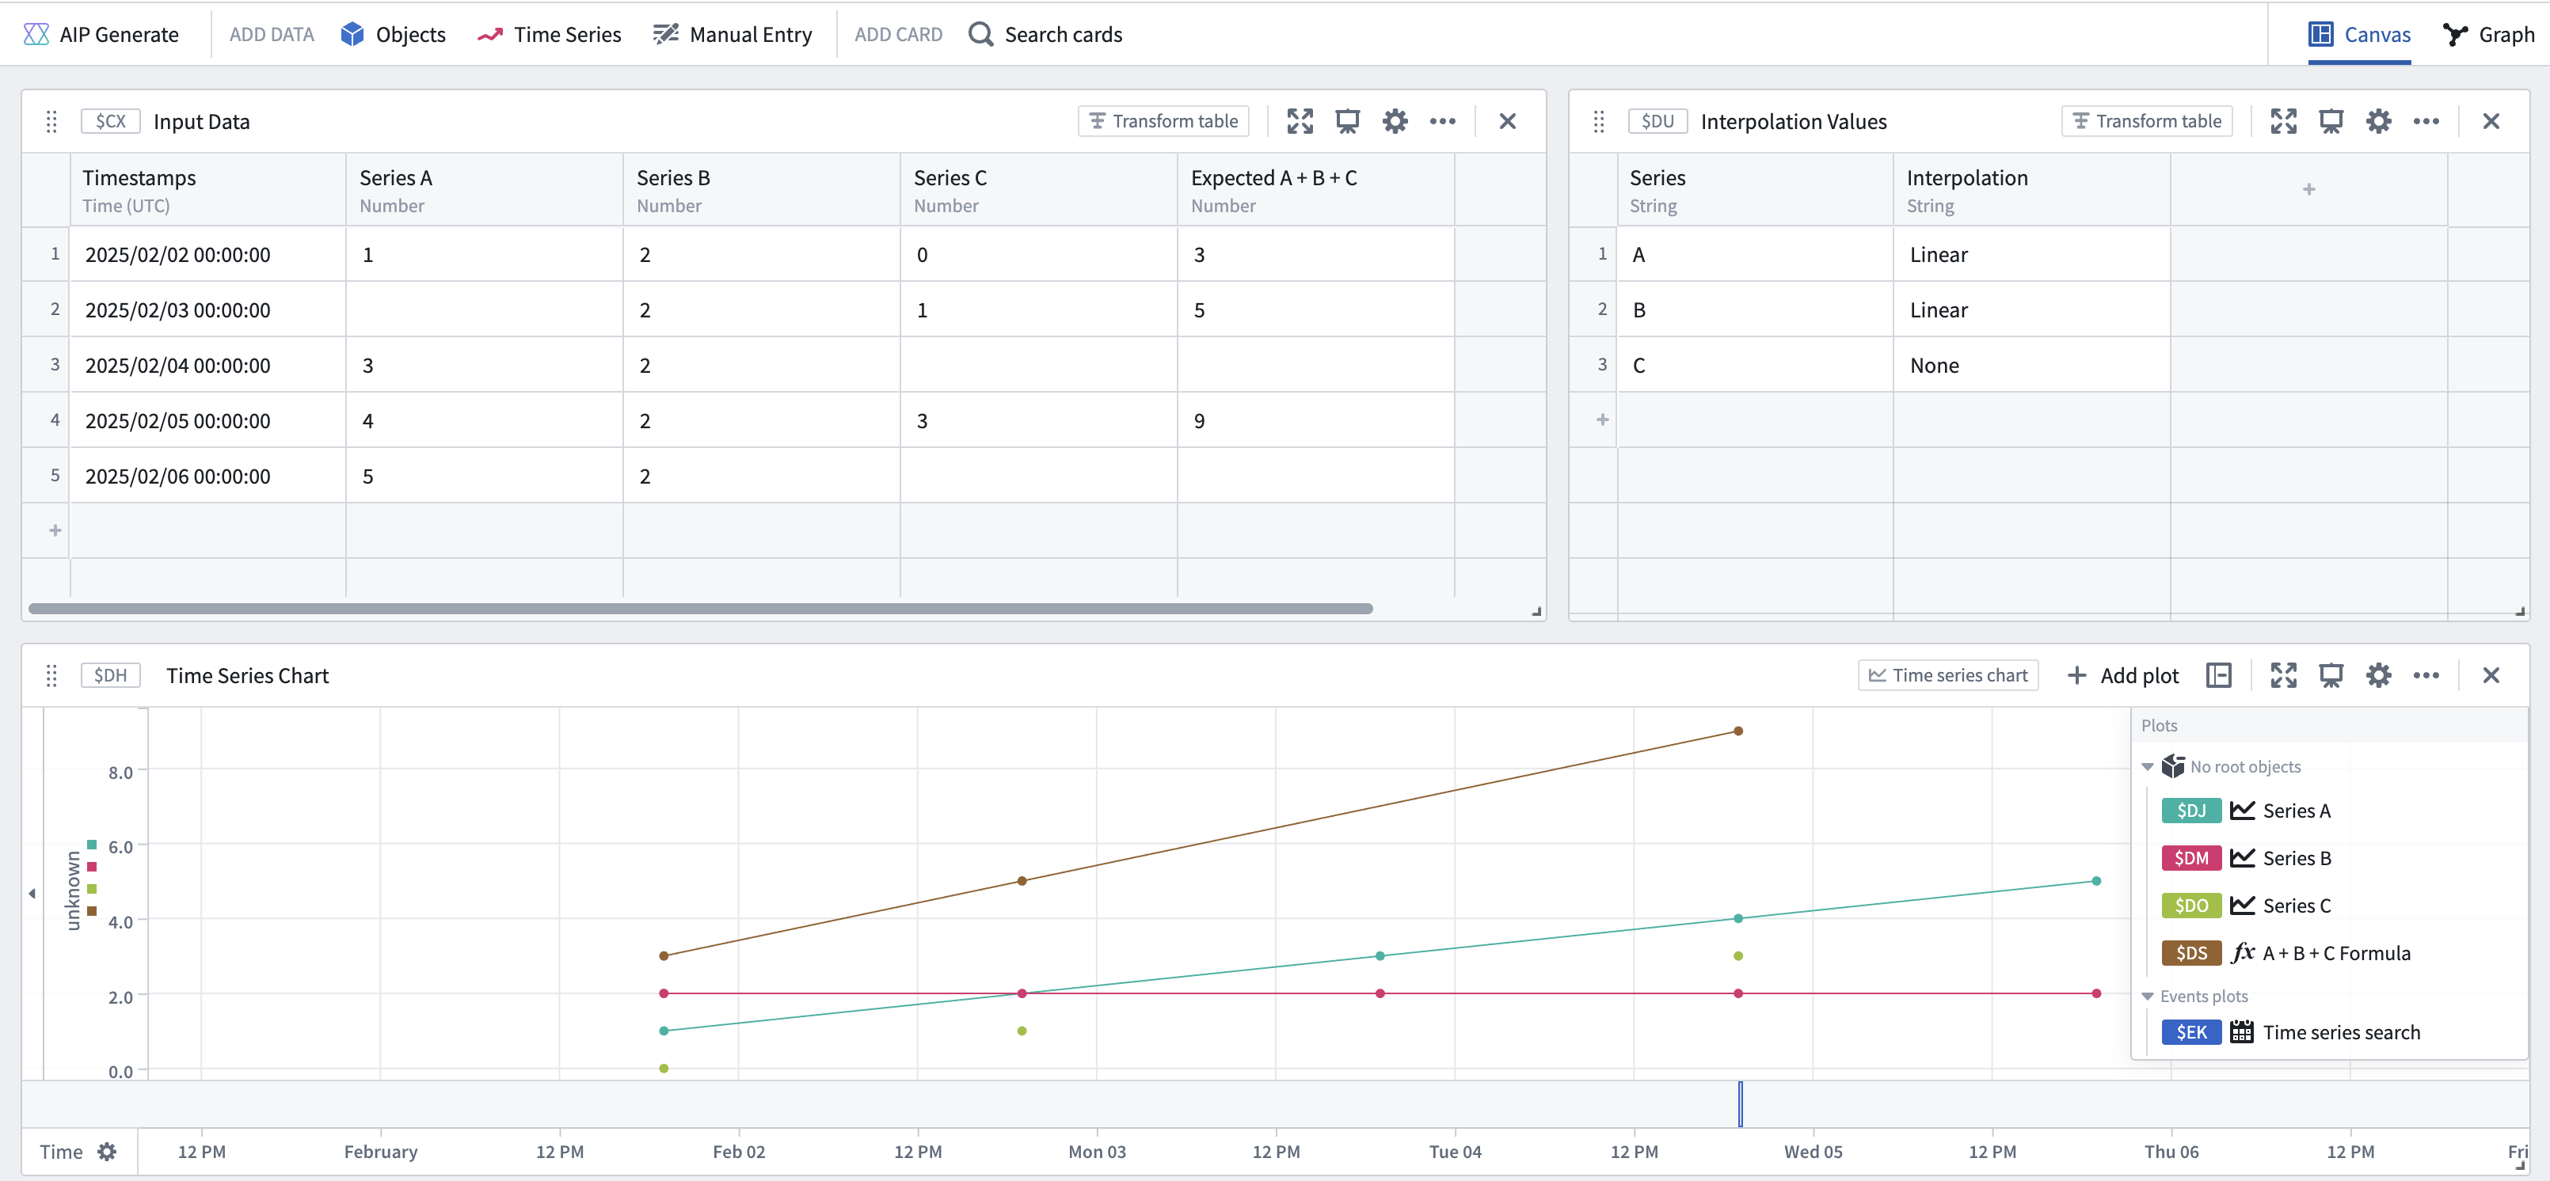
Task: Toggle chart legend panel layout icon
Action: click(x=2218, y=675)
